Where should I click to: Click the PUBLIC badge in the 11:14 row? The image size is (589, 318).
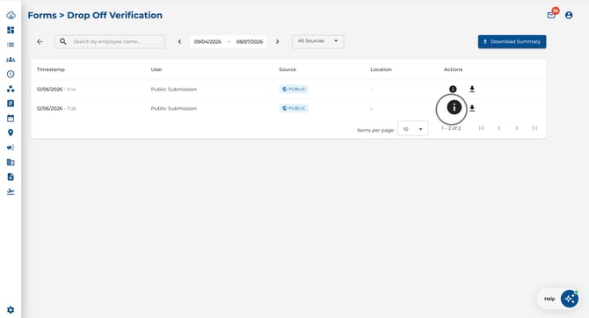pos(294,89)
